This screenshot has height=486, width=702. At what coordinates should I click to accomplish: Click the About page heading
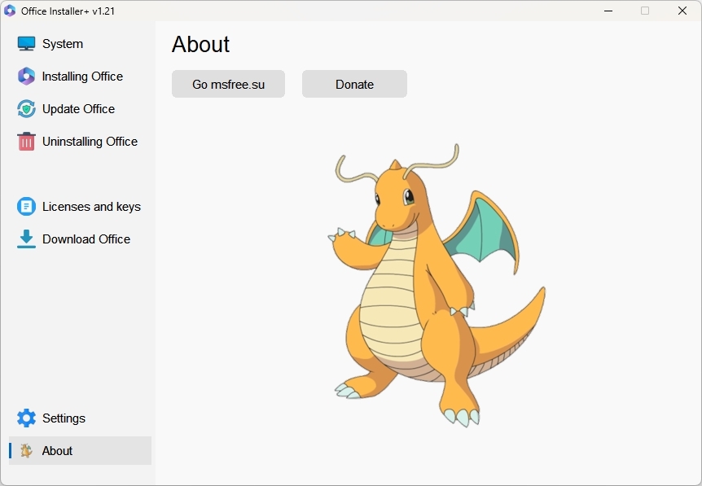pyautogui.click(x=200, y=44)
